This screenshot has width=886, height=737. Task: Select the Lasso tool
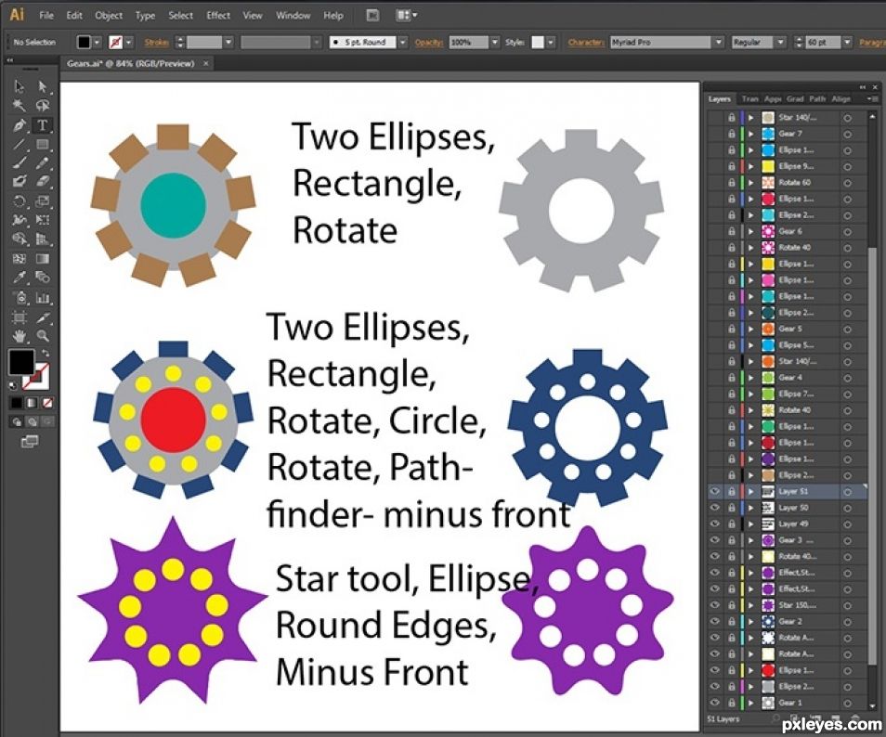click(43, 106)
